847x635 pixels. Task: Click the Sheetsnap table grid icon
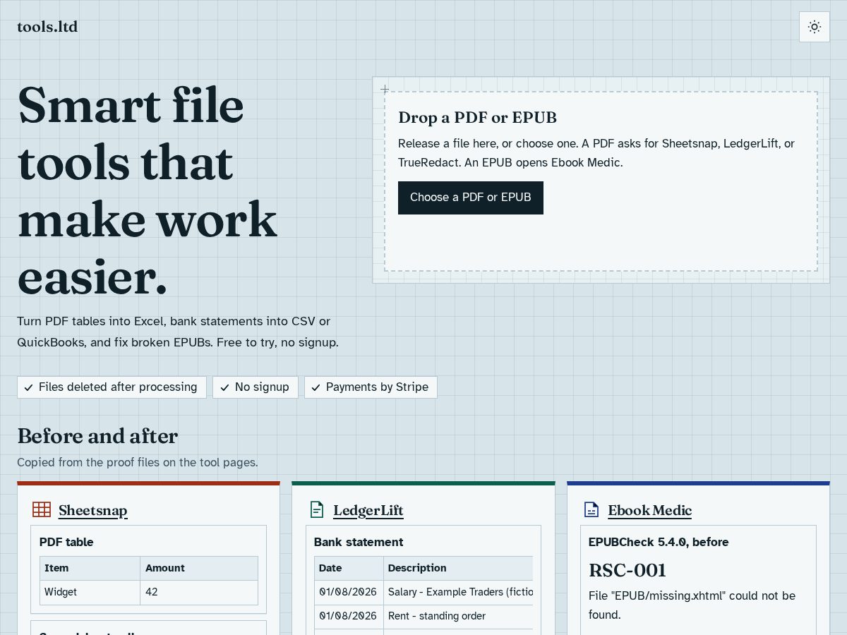(42, 509)
